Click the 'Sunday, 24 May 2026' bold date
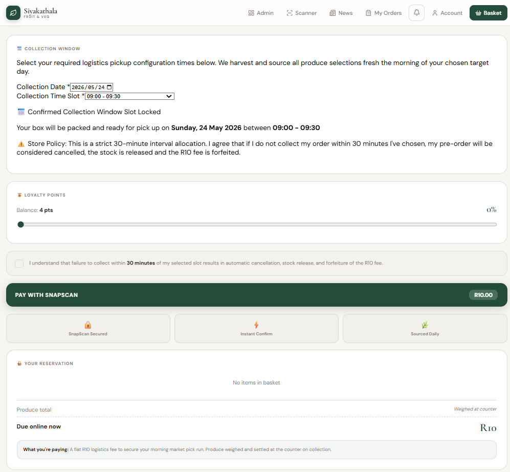510x472 pixels. coord(206,128)
